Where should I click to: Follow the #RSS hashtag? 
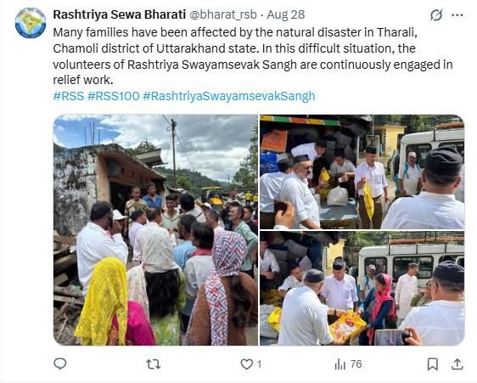coord(69,96)
